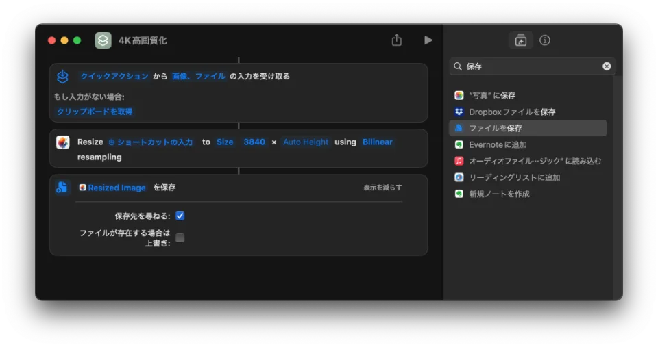This screenshot has width=658, height=347.
Task: Click the Pixelmator Resize action icon
Action: point(63,142)
